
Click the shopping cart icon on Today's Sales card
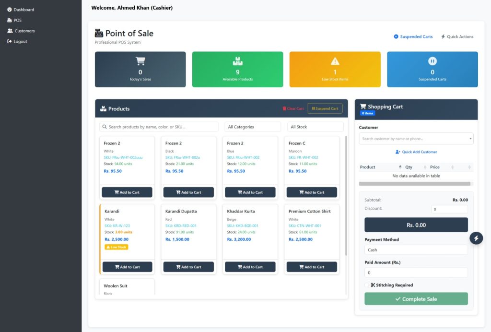click(x=140, y=61)
